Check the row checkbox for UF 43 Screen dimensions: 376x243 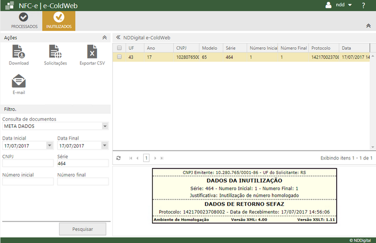click(120, 57)
